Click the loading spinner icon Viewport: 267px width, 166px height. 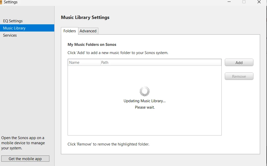point(145,91)
